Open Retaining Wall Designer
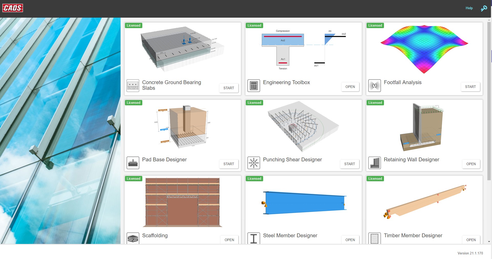Viewport: 492px width, 259px height. click(471, 164)
